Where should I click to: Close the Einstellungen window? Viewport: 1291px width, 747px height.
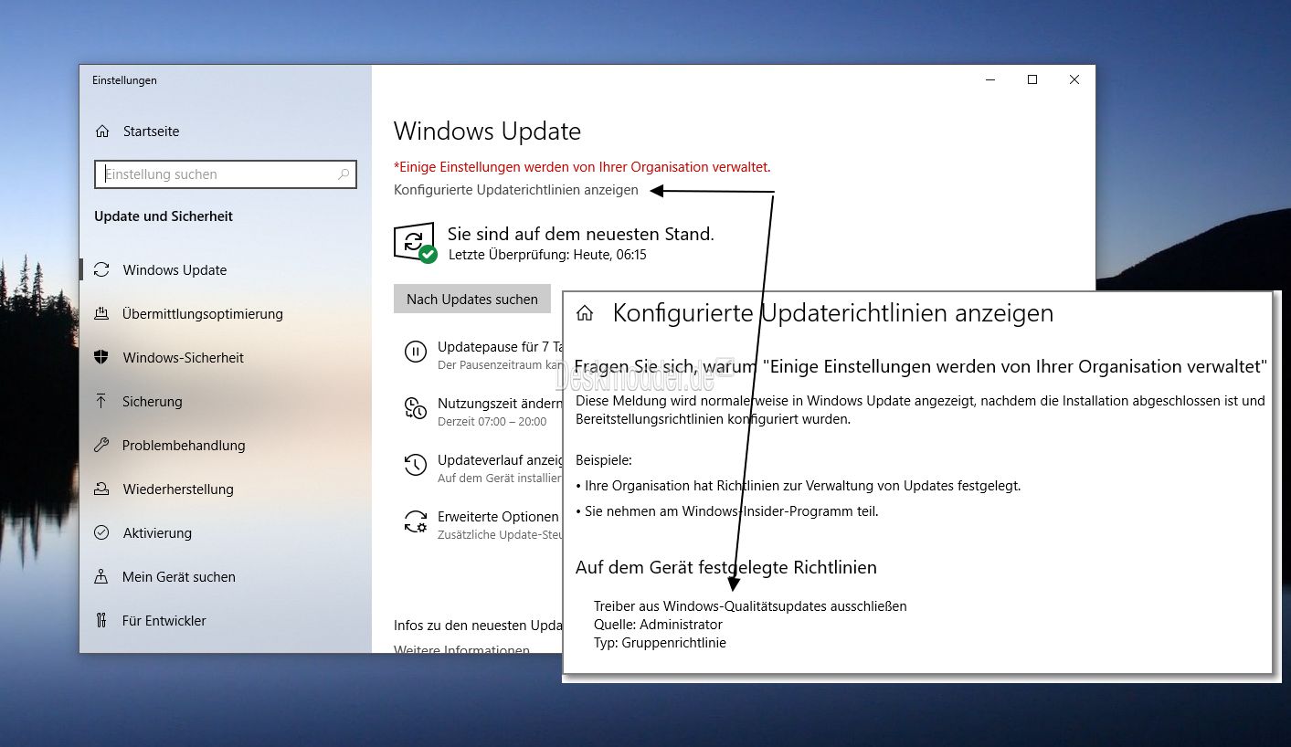click(1074, 80)
